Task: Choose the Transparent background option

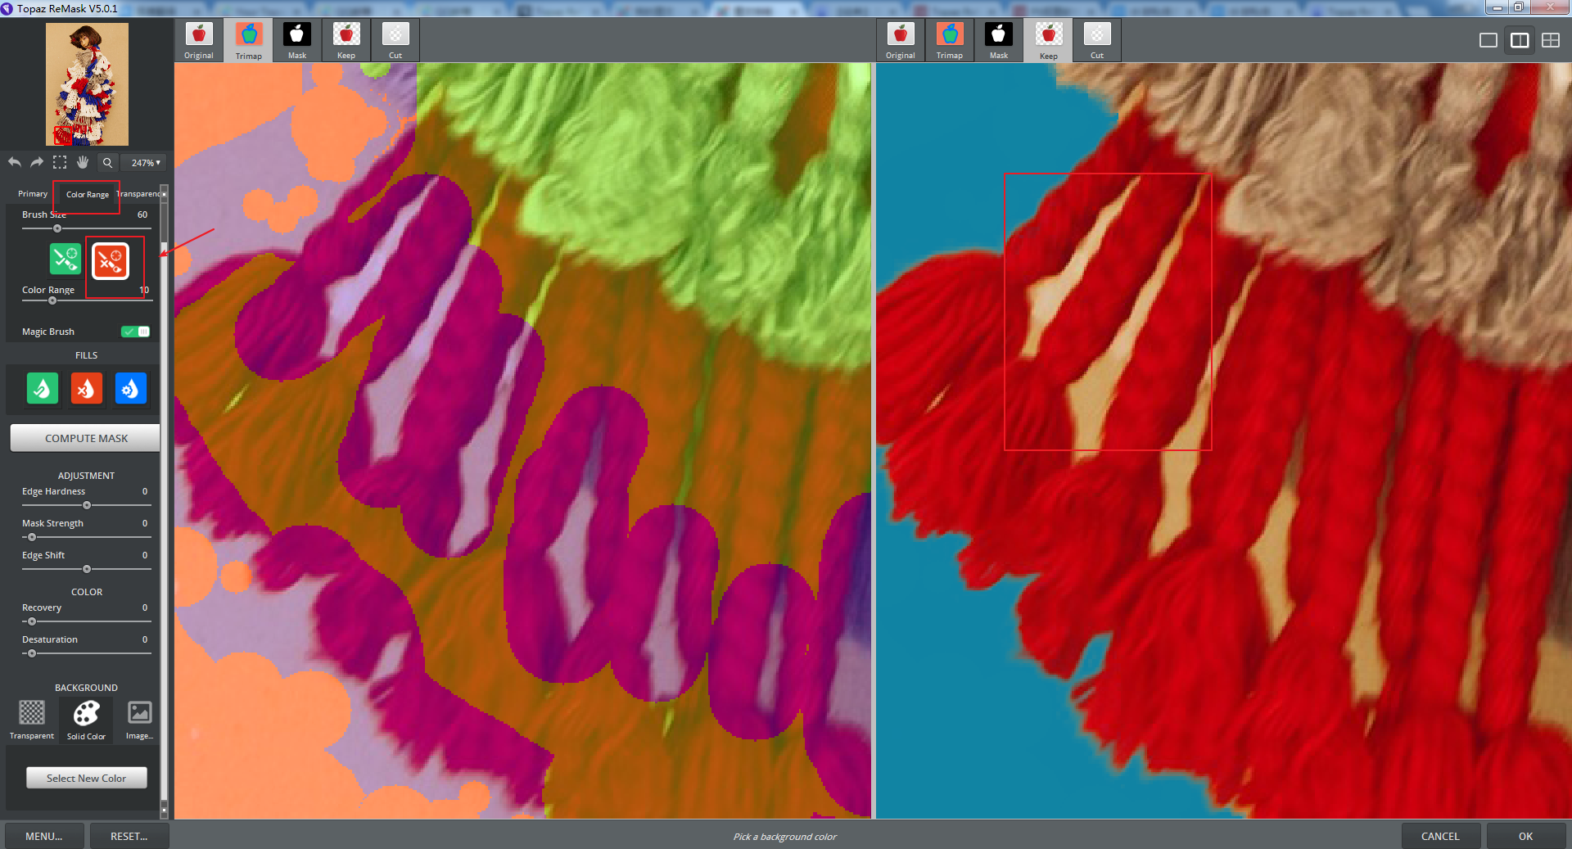Action: click(32, 720)
